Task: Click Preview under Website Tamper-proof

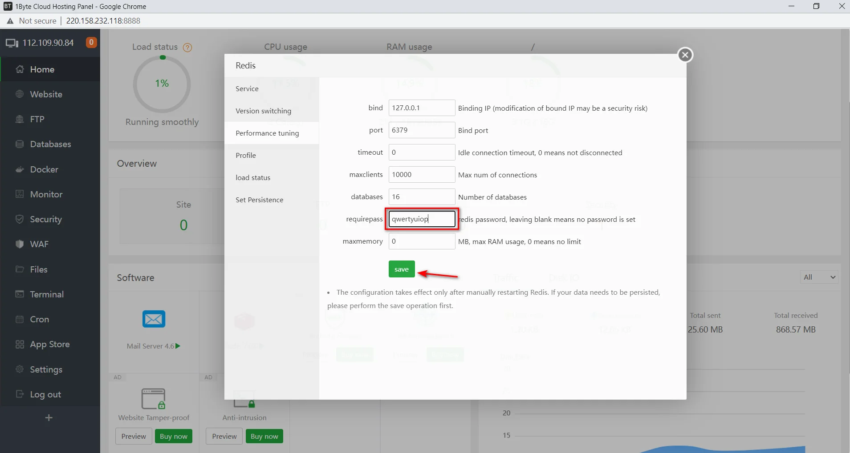Action: [x=134, y=436]
